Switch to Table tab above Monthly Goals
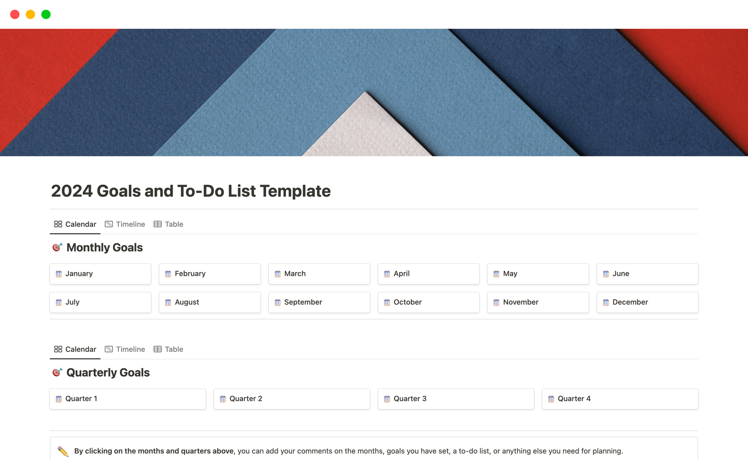Image resolution: width=748 pixels, height=467 pixels. click(x=168, y=224)
